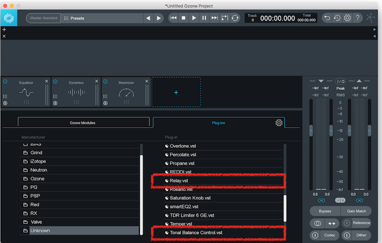Click plug-in list scrollbar thumb
This screenshot has height=243, width=382.
pyautogui.click(x=285, y=208)
